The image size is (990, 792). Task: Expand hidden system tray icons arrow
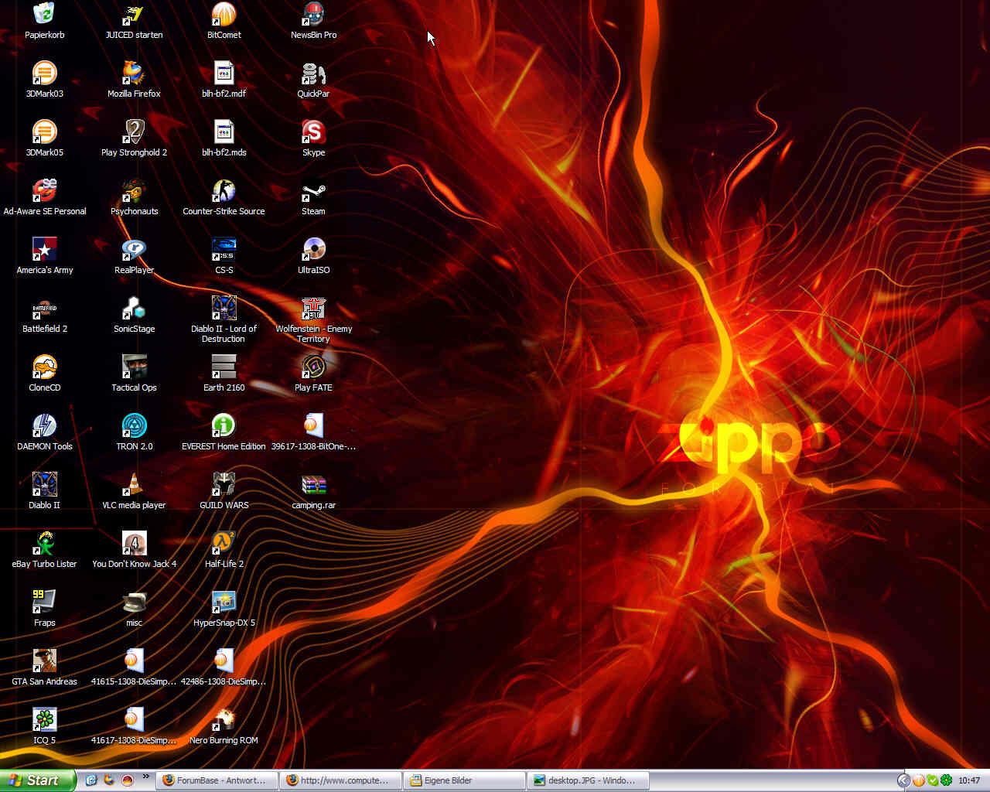pyautogui.click(x=903, y=780)
